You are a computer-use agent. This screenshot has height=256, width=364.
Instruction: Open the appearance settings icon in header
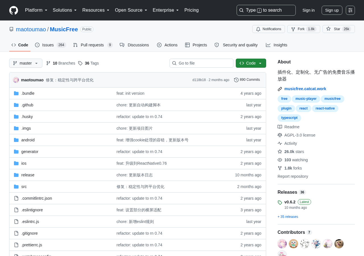(x=350, y=10)
